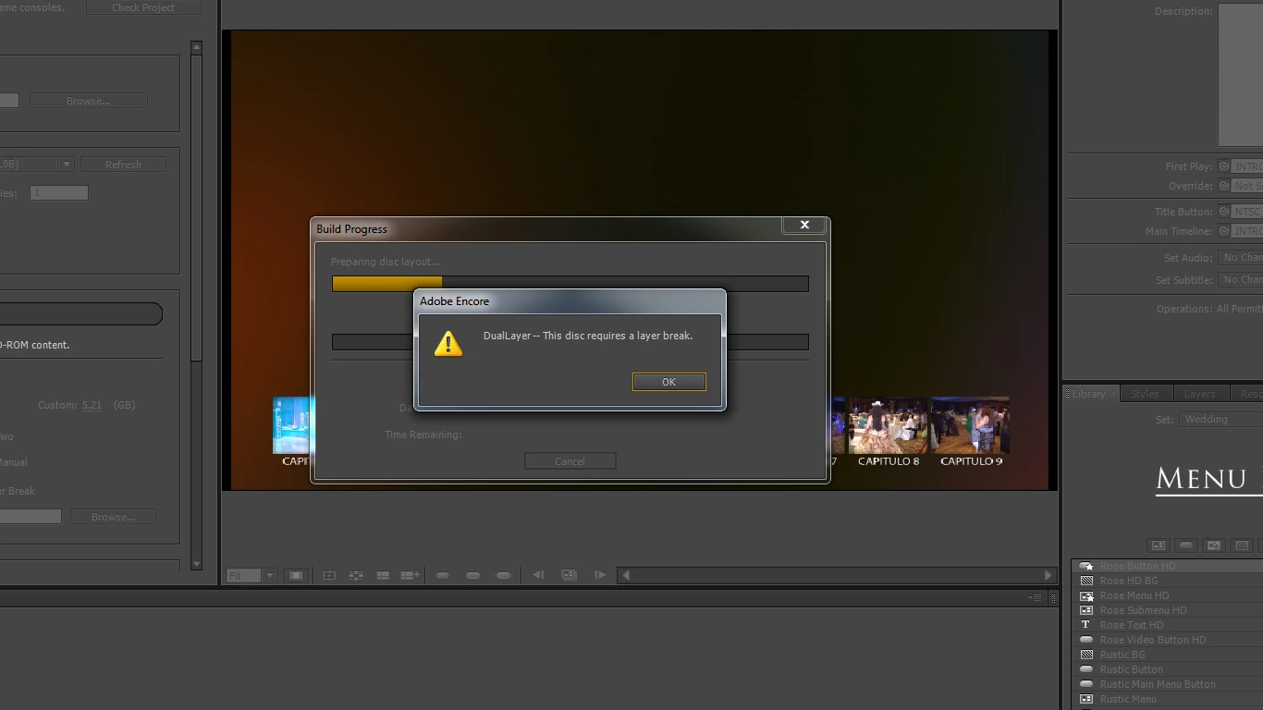Show normal subpicture highlight button state
Viewport: 1263px width, 710px height.
443,575
